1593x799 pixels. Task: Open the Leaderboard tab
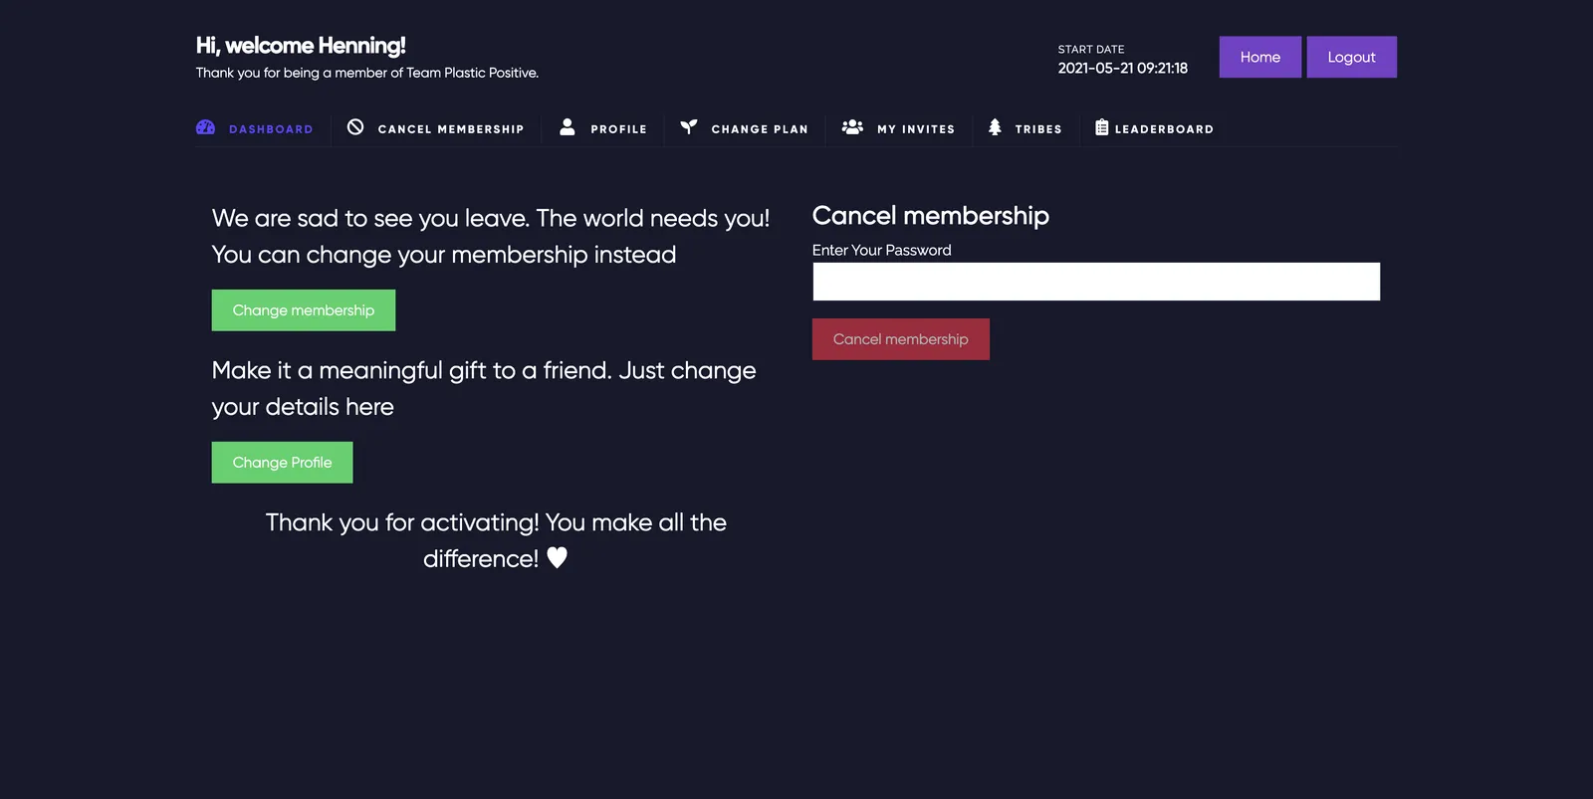[1164, 129]
